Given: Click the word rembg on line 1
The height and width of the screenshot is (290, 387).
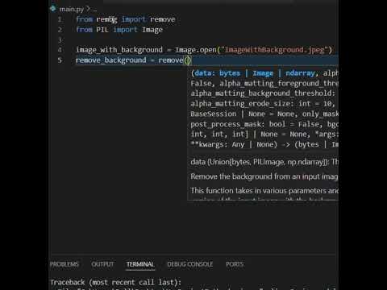Looking at the screenshot, I should [106, 19].
